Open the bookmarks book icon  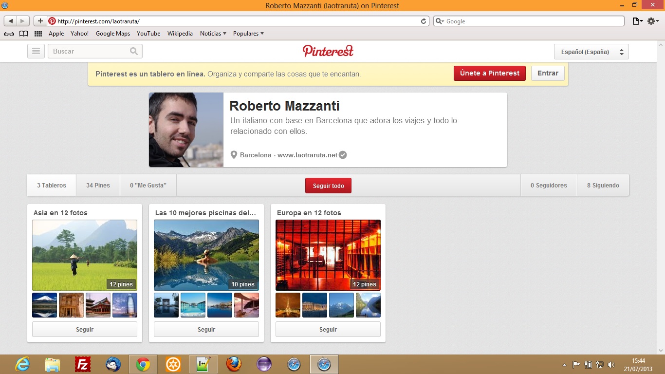point(23,34)
